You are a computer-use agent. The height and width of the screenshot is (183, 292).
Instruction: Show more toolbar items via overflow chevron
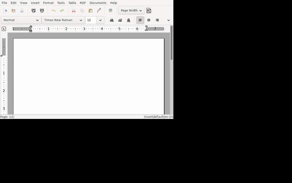tap(169, 20)
